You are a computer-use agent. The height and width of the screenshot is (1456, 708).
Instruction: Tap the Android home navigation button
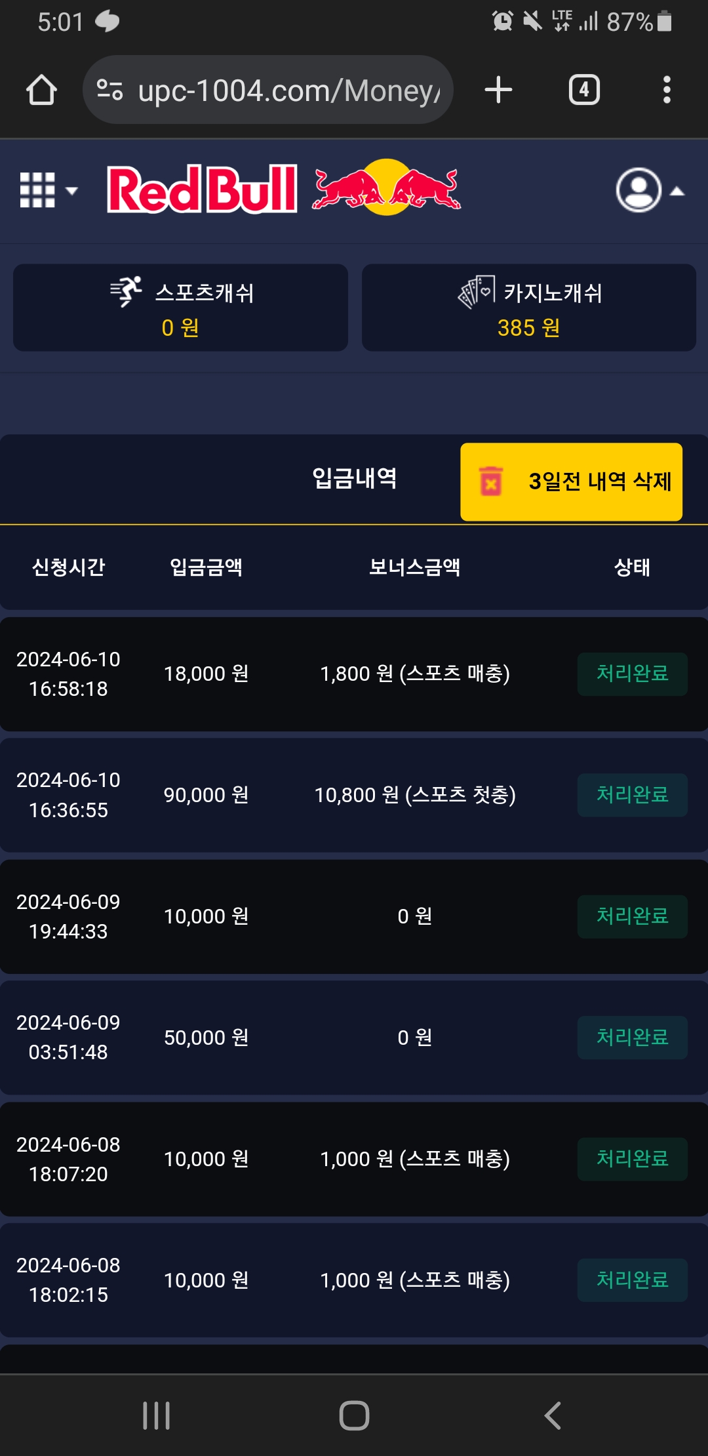[x=354, y=1415]
